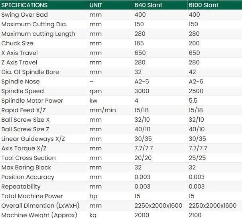Click the 20/20 tool cross section value
Screen dimensions: 242x218
[143, 158]
